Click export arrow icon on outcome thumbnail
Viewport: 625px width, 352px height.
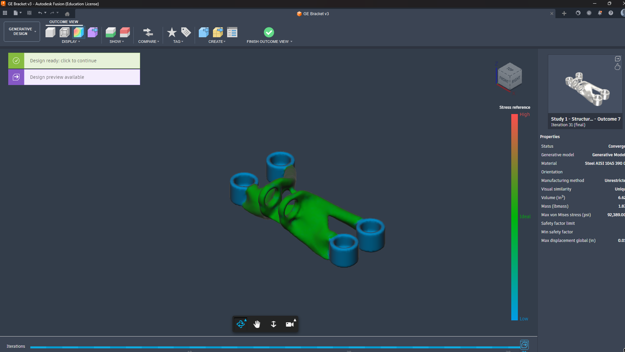coord(618,59)
